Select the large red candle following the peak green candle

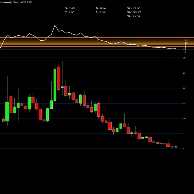59,78
